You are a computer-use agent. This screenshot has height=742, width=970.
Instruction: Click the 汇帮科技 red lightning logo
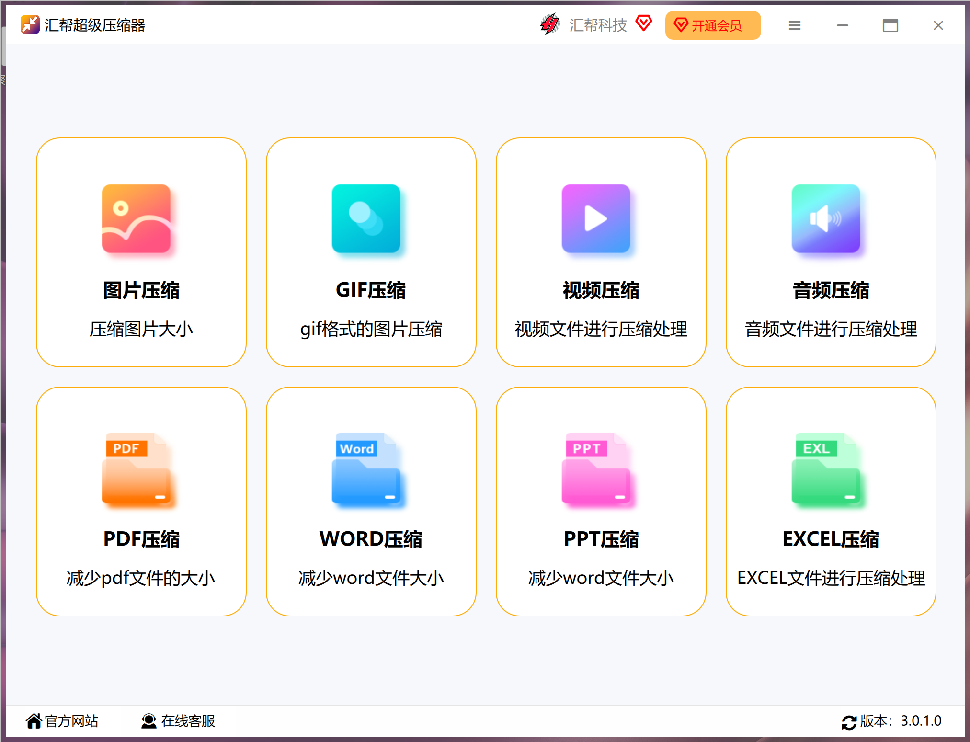550,24
